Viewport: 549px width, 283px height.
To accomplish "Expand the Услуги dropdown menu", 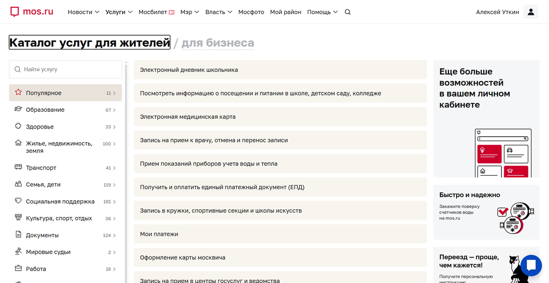I will coord(119,12).
